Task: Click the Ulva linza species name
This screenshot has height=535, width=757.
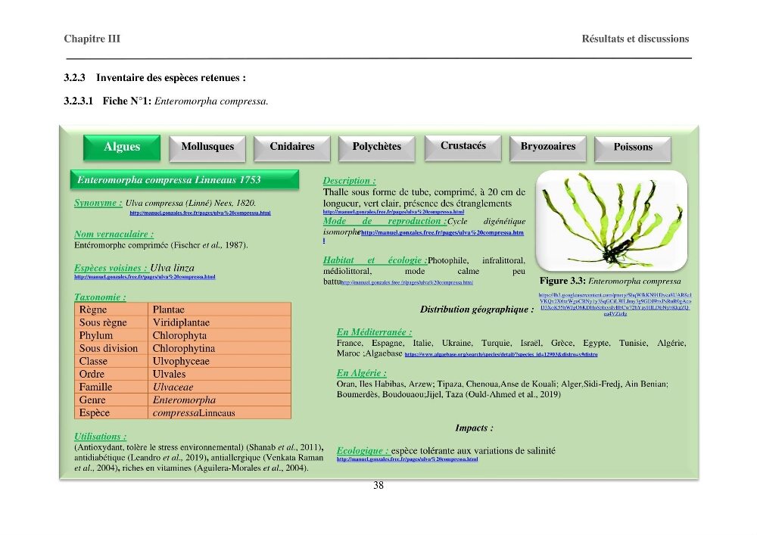Action: (x=173, y=268)
